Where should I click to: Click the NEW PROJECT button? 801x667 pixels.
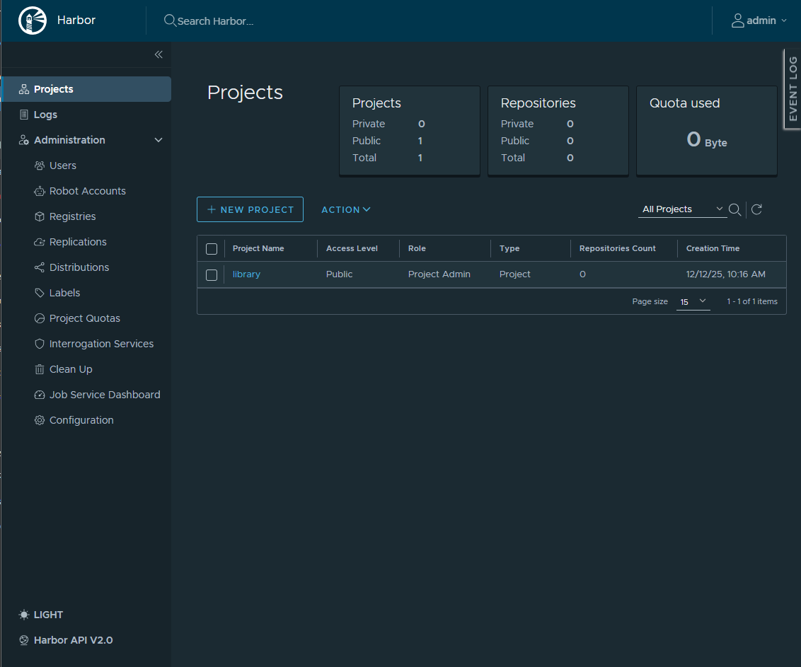point(250,209)
